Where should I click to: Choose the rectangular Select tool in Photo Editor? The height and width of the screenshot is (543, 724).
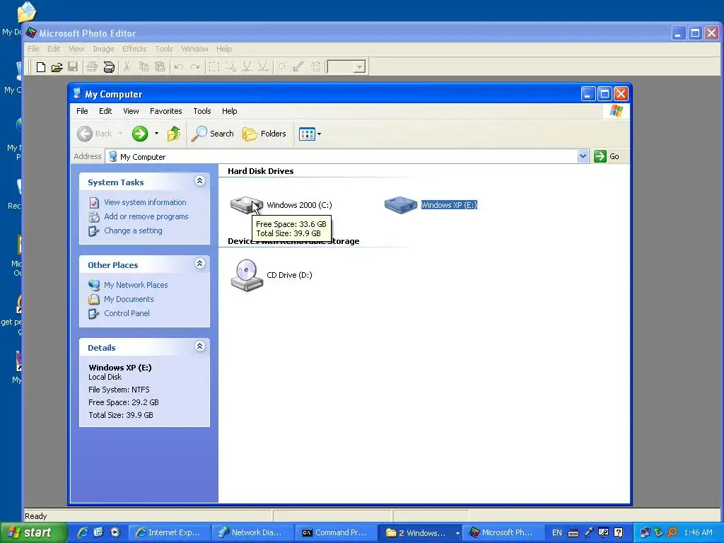pyautogui.click(x=214, y=67)
